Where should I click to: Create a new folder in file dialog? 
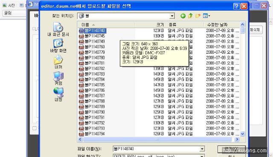(198, 16)
